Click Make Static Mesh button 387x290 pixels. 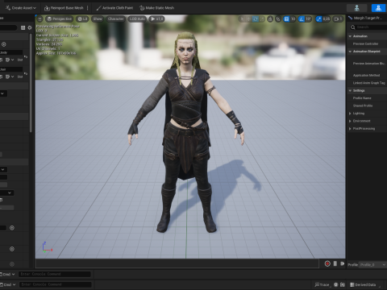157,8
